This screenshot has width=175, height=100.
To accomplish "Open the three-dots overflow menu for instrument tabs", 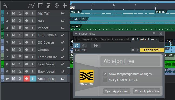I will click(161, 41).
